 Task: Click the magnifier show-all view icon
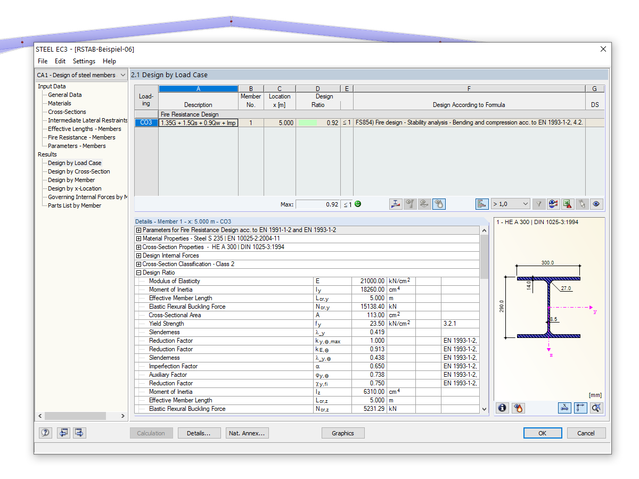(x=596, y=408)
